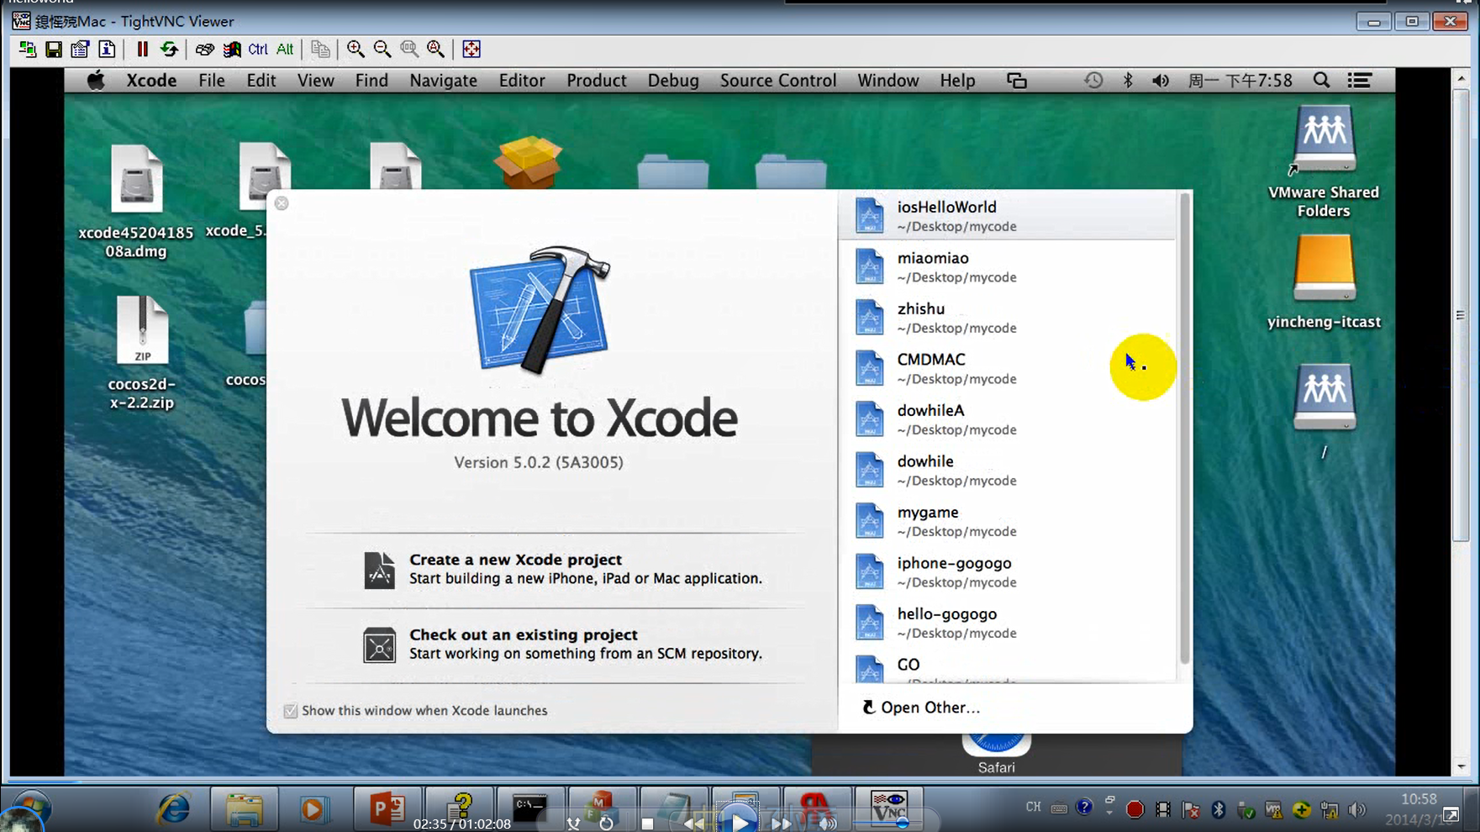1480x832 pixels.
Task: Open command prompt from Windows taskbar
Action: pos(530,809)
